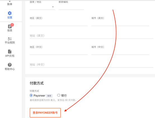Image resolution: width=155 pixels, height=118 pixels.
Task: Open the API文档 document icon
Action: click(x=10, y=51)
